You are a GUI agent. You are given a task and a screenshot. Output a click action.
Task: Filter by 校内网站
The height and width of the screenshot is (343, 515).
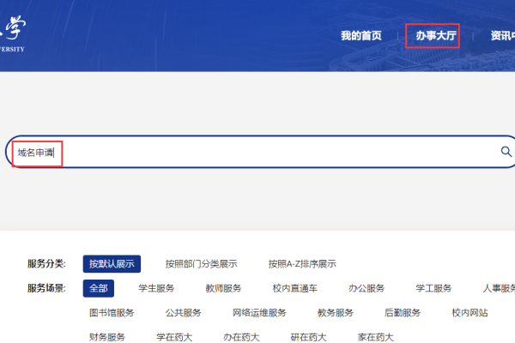tap(470, 312)
